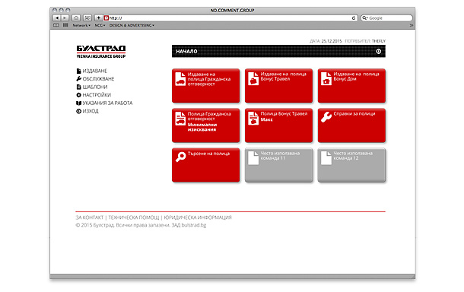464x292 pixels.
Task: Click blank page icon on команда 11 tile
Action: point(253,158)
